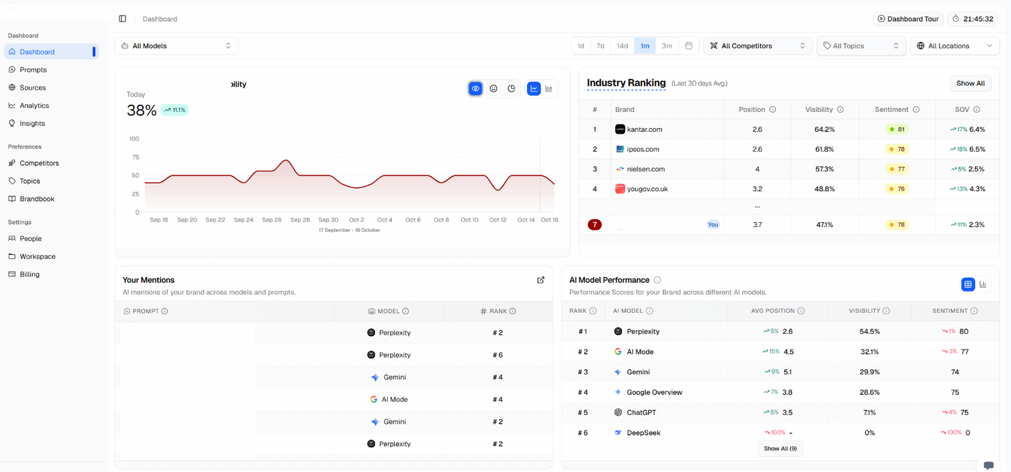The height and width of the screenshot is (472, 1011).
Task: Click the timer 21:45:32 display
Action: tap(973, 19)
